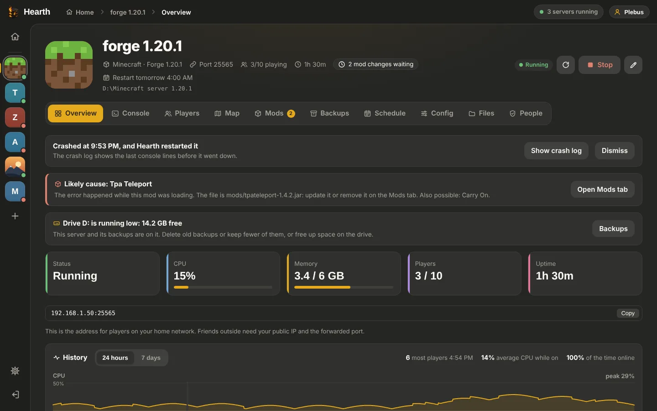Switch to the Config tab

click(437, 113)
